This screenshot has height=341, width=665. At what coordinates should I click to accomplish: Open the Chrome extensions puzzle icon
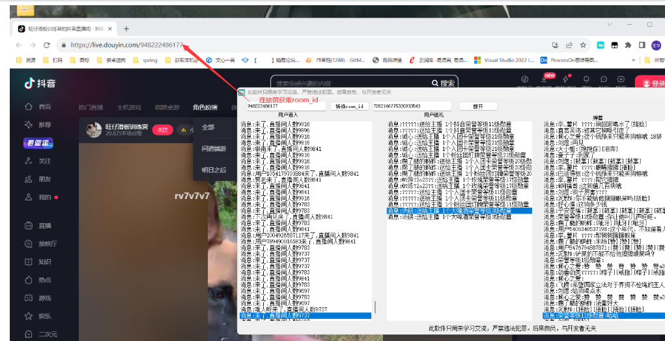pos(628,45)
